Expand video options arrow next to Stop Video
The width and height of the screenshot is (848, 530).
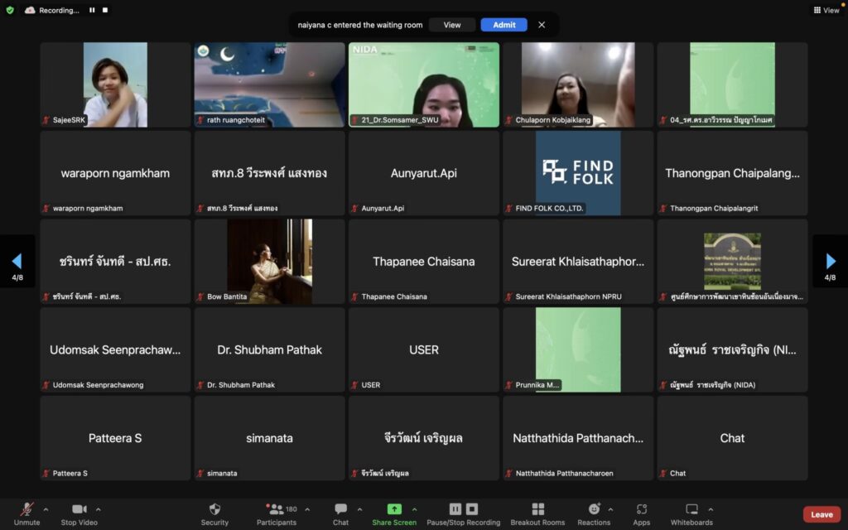[x=99, y=509]
